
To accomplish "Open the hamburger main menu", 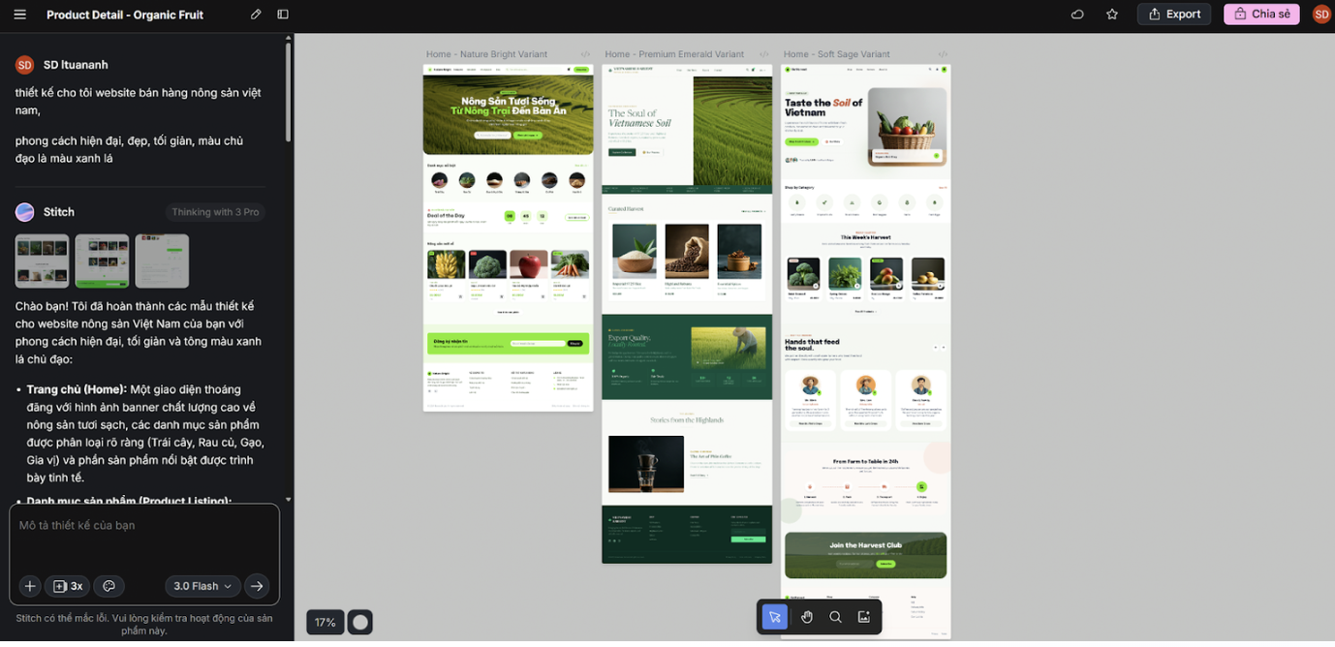I will [20, 15].
